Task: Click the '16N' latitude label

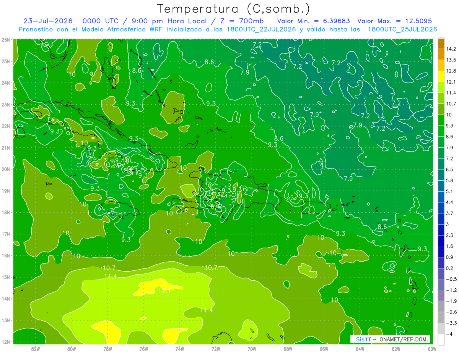Action: coord(5,255)
